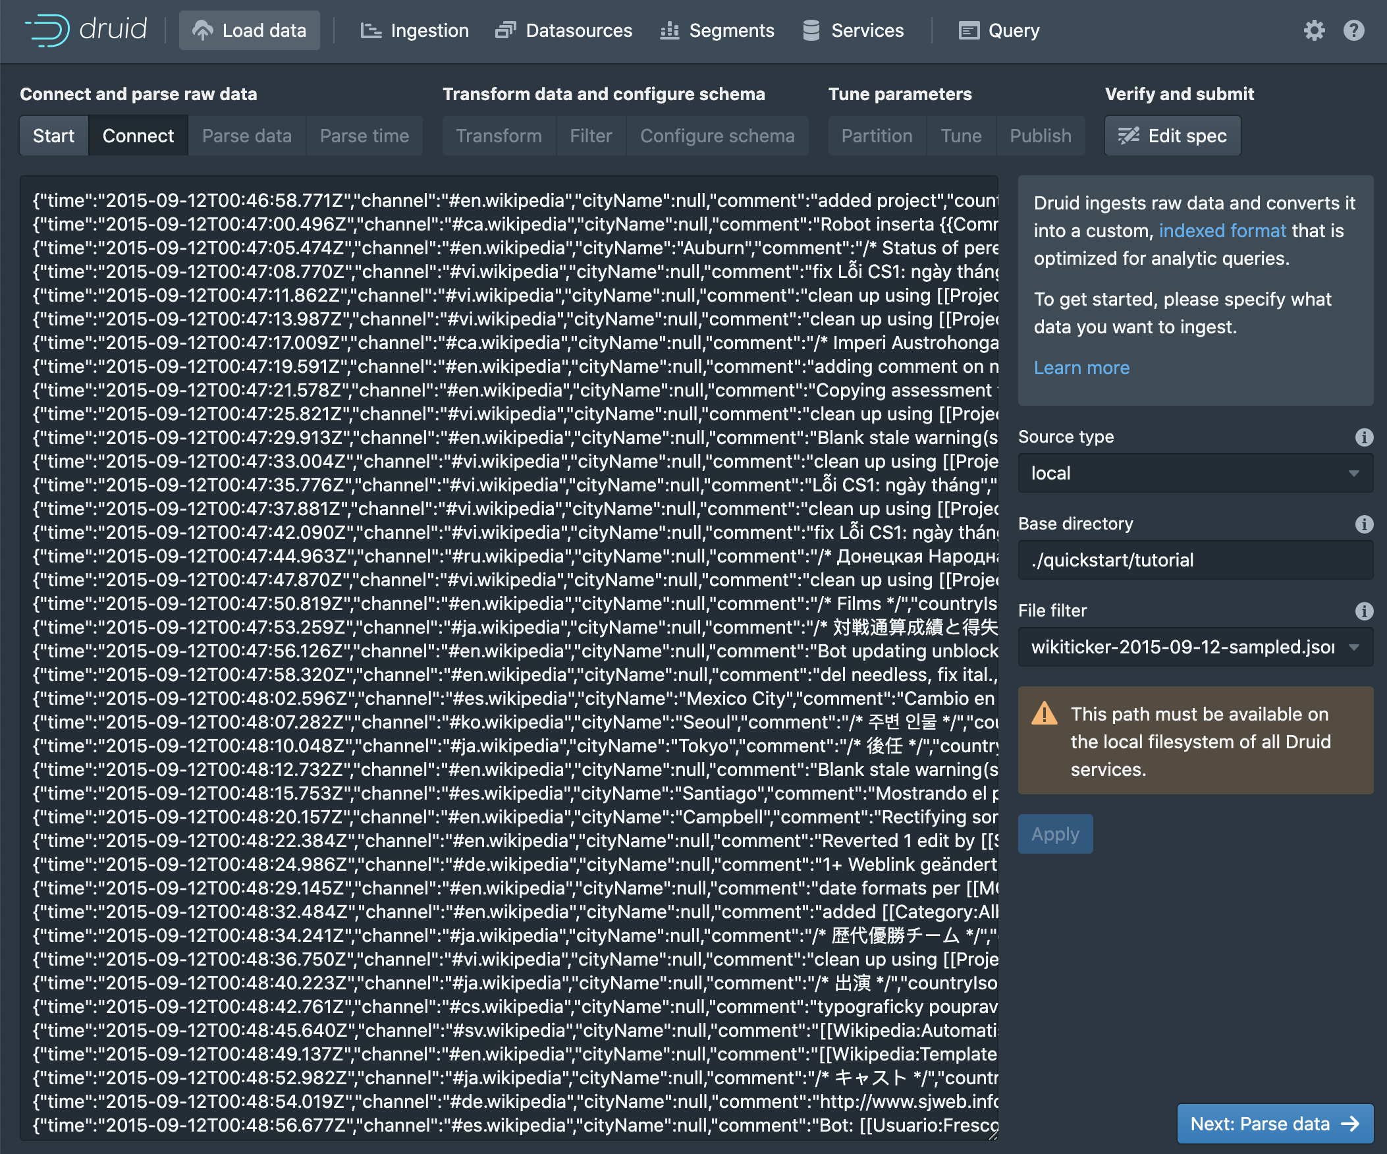The image size is (1387, 1154).
Task: Open Ingestion view from header
Action: pos(415,30)
